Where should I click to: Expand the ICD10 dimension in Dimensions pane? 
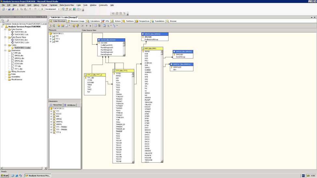(51, 114)
